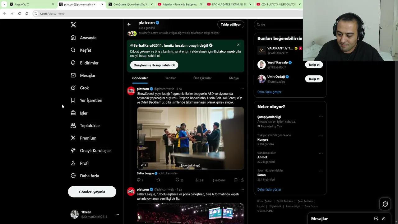Screen dimensions: 398x224
Task: Click Takip ediliyor button
Action: (x=231, y=24)
